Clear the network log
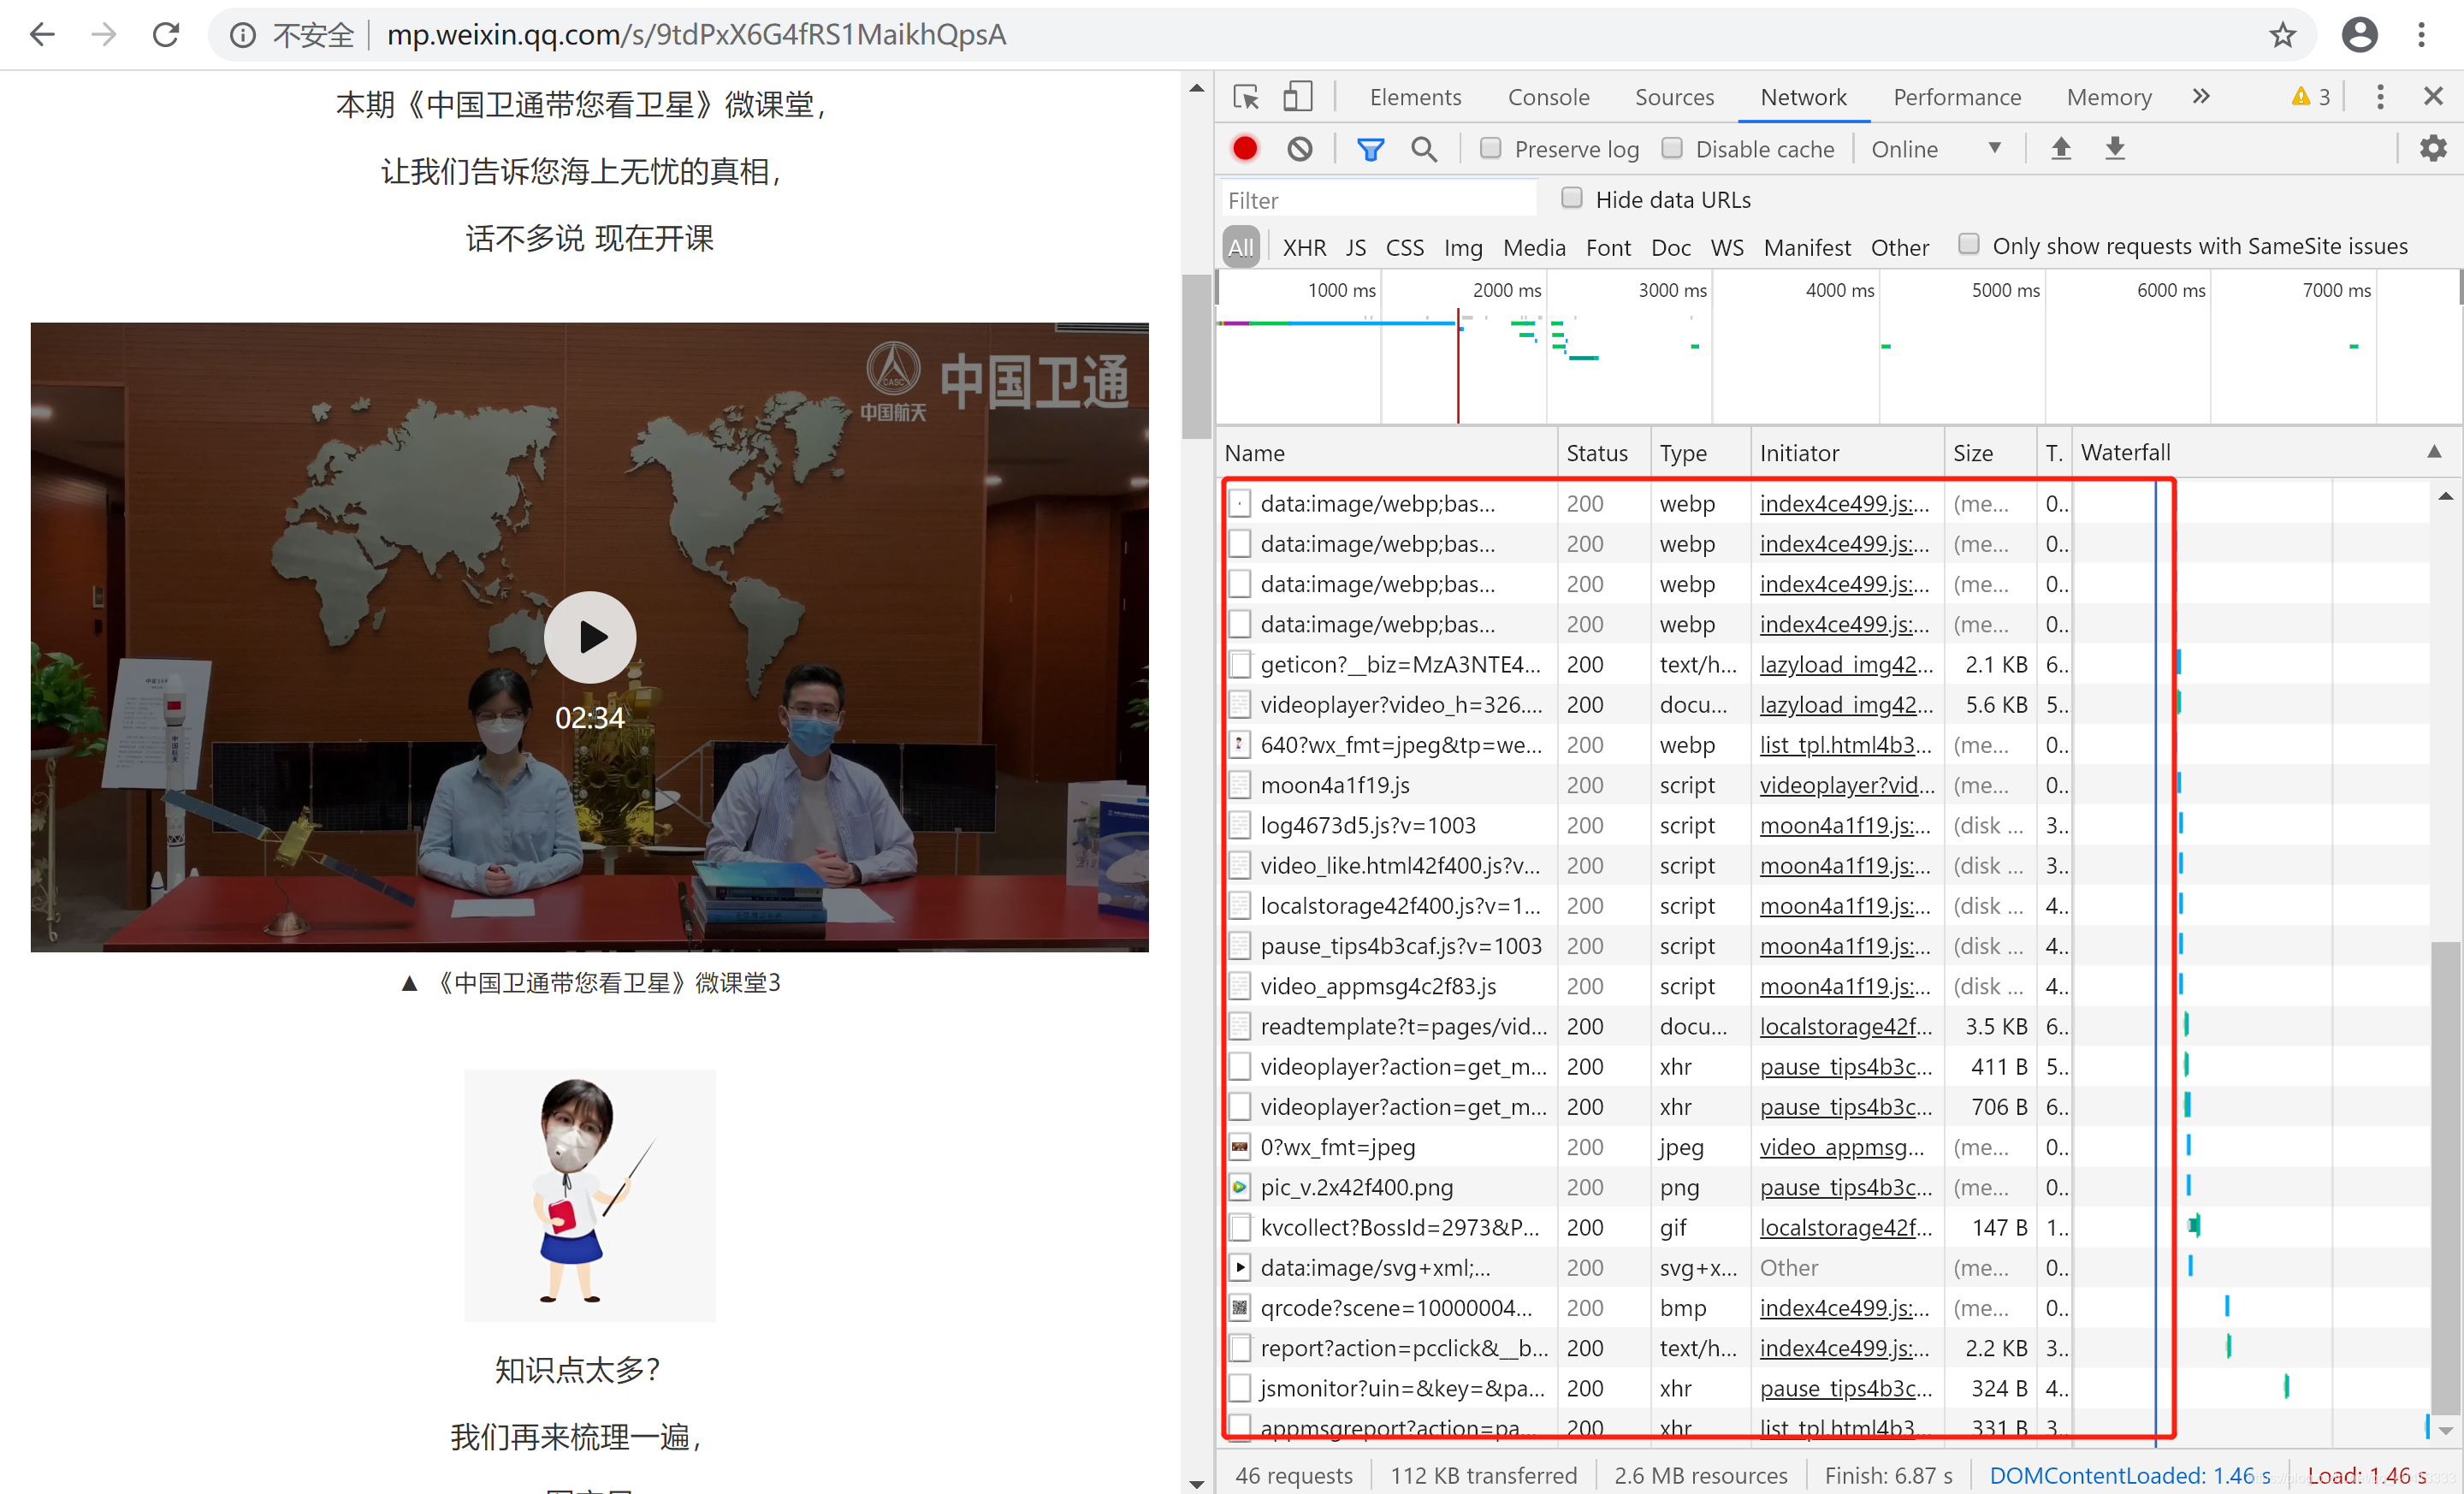 click(1299, 149)
